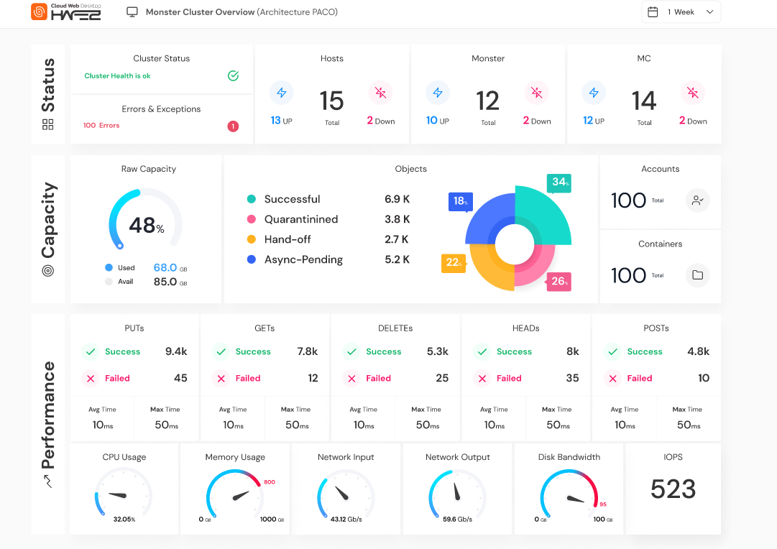Click the Monster Cluster Overview title
Viewport: 777px width, 549px height.
(x=242, y=12)
